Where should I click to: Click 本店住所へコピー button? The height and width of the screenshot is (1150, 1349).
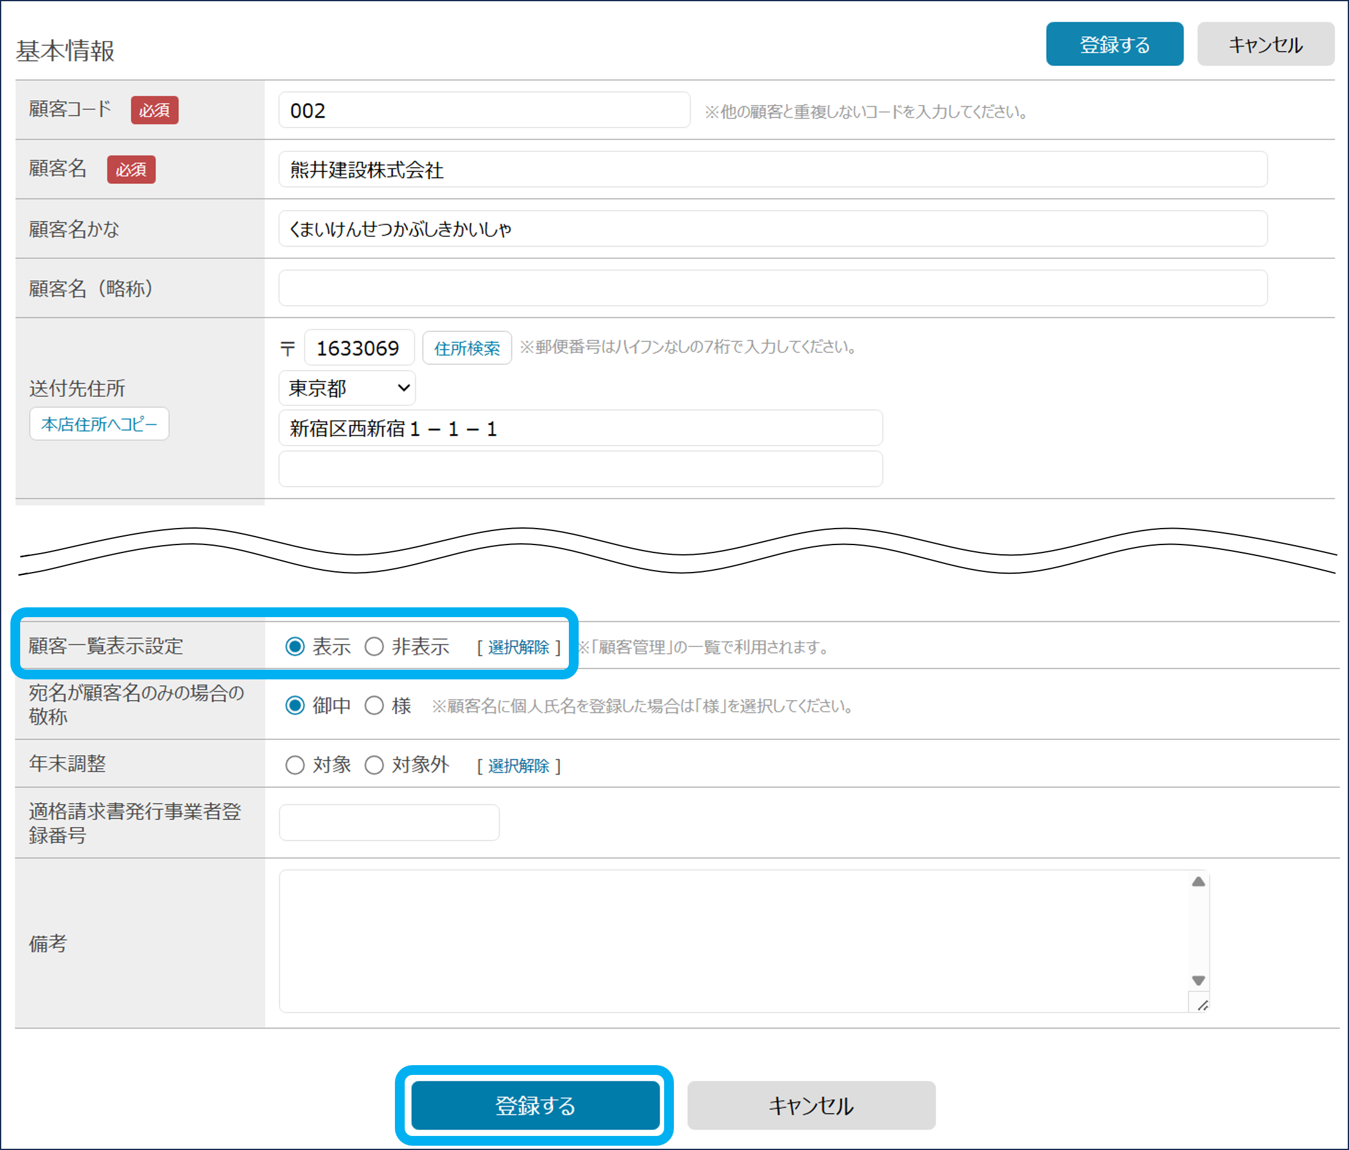point(99,424)
